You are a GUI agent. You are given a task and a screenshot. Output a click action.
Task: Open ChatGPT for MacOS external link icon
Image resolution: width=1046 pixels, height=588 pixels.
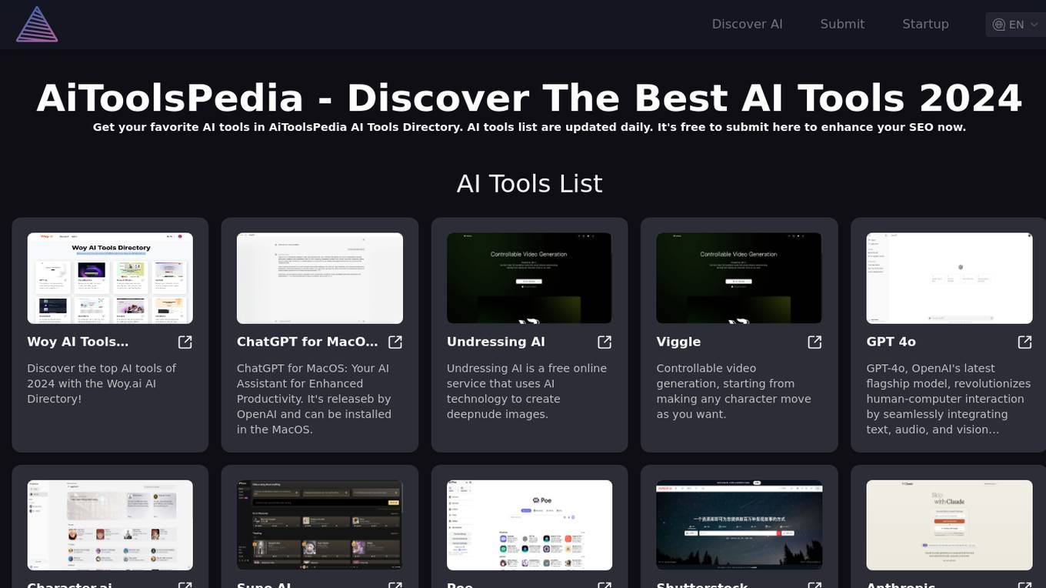point(395,342)
